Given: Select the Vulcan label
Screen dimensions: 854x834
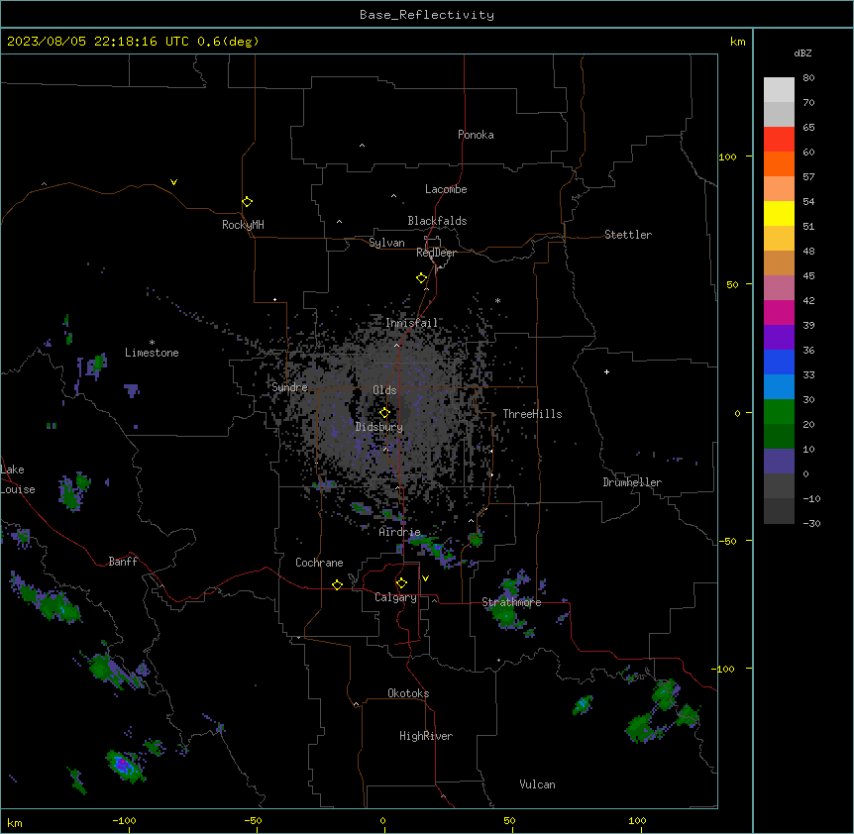Looking at the screenshot, I should point(537,784).
